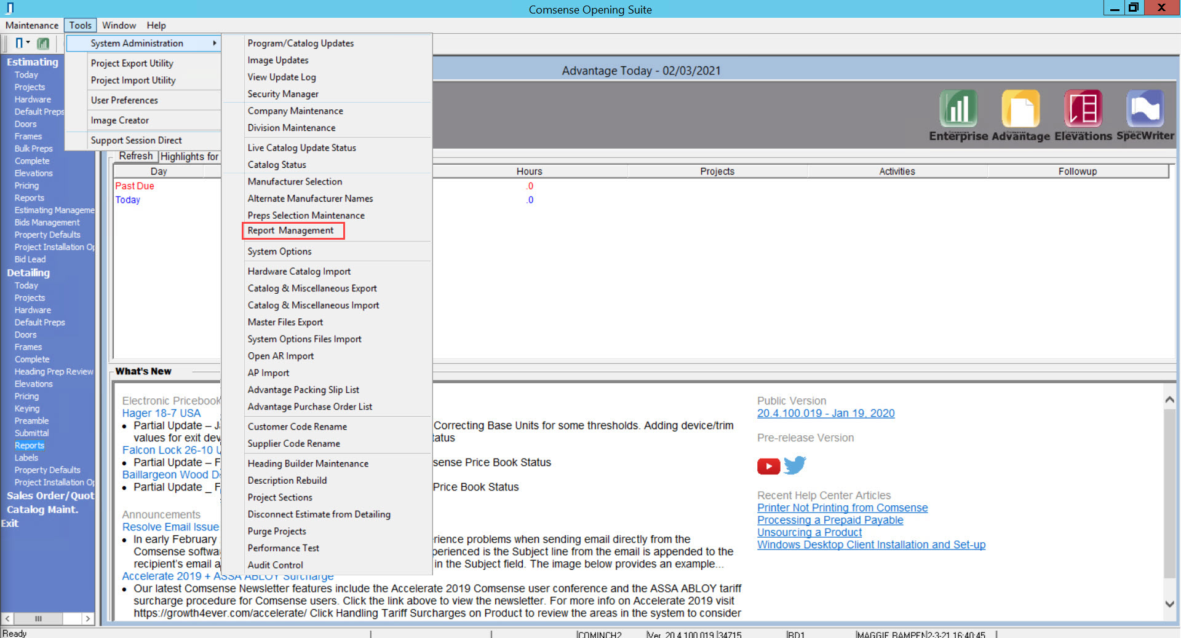Open Windows Desktop Client Installation link
The width and height of the screenshot is (1181, 638).
(x=871, y=545)
